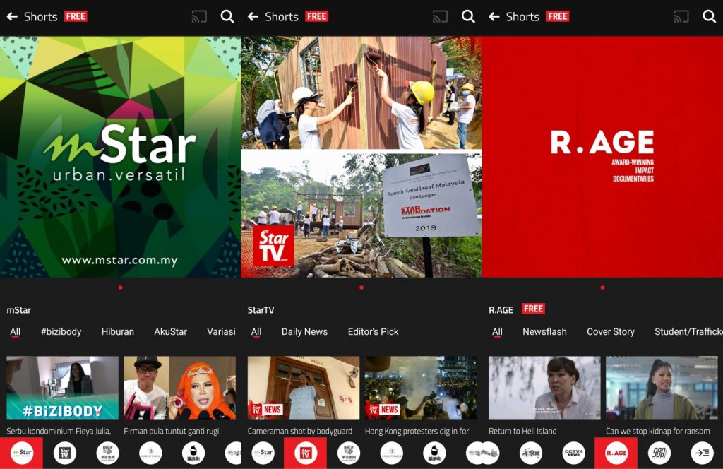Open the channel list arrow icon on the R.AGE screen
Screen dimensions: 723x469
click(703, 453)
